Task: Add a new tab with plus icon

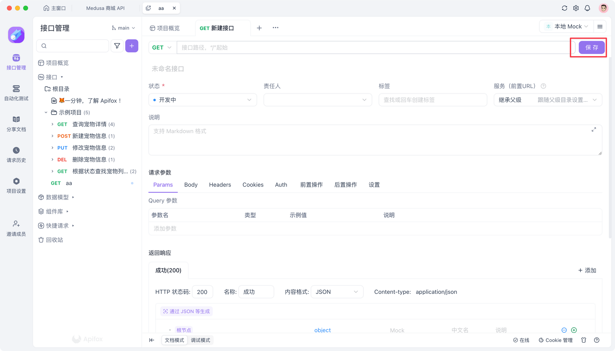Action: (x=259, y=28)
